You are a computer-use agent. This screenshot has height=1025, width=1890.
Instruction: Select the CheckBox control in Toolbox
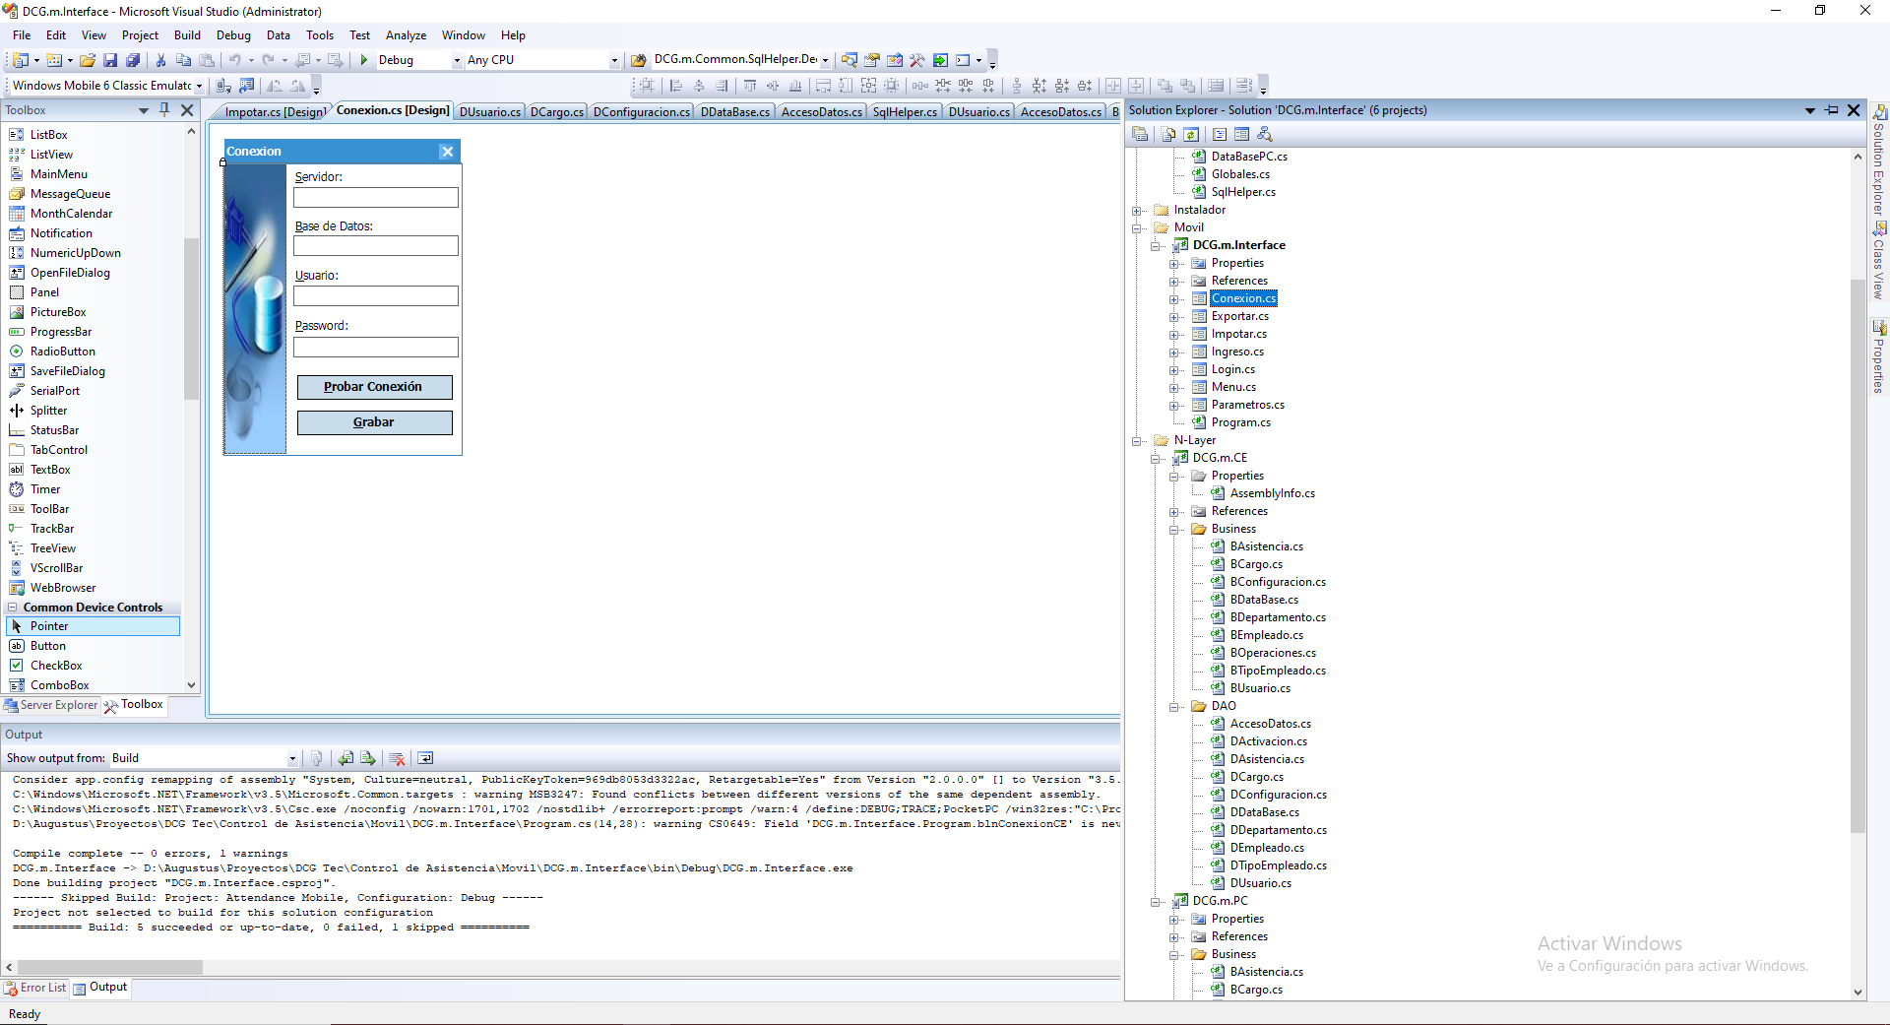(56, 666)
